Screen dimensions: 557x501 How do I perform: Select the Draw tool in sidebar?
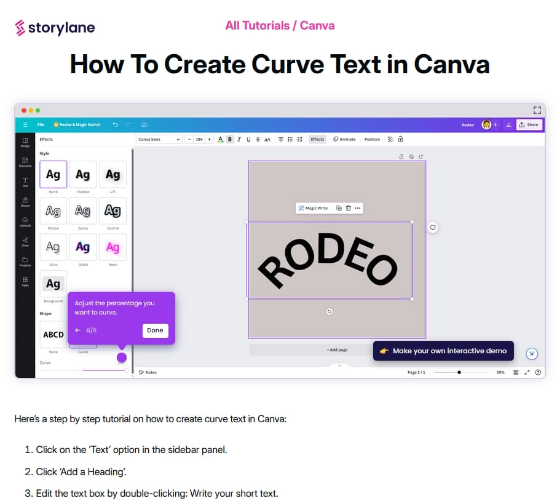[x=25, y=241]
